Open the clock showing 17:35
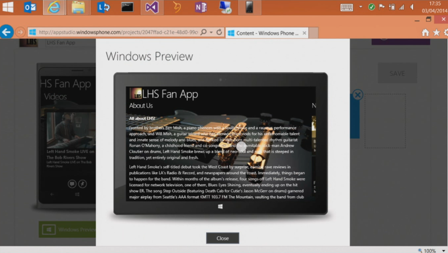The image size is (448, 253). click(x=434, y=7)
